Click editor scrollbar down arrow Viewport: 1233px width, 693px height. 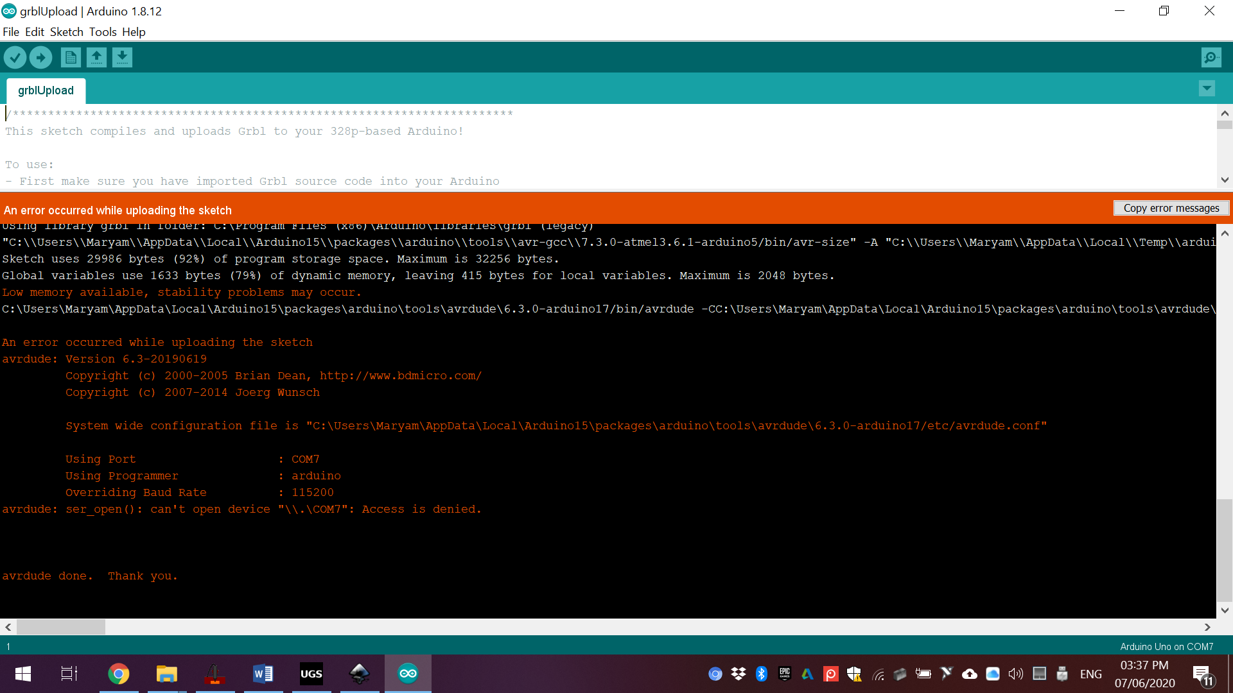[x=1225, y=180]
